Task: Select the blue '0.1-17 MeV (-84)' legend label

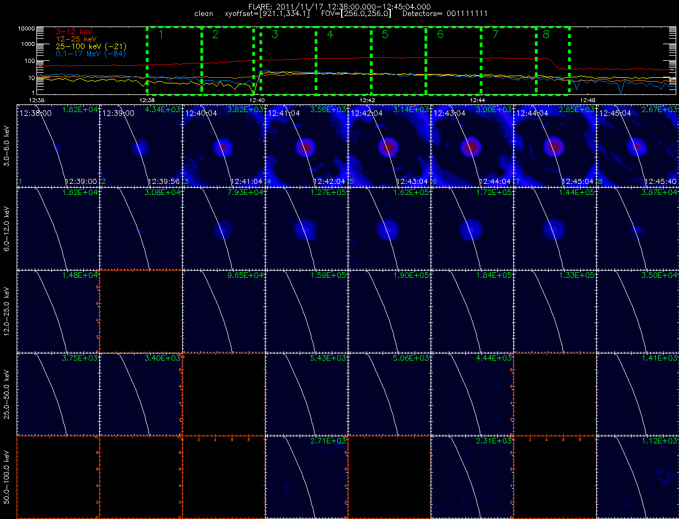Action: tap(91, 54)
